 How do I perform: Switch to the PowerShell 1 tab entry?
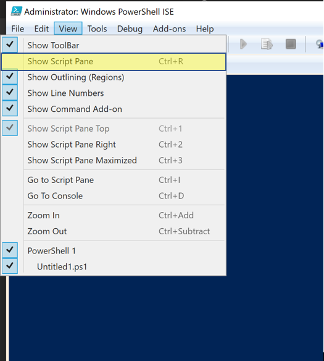click(x=114, y=251)
